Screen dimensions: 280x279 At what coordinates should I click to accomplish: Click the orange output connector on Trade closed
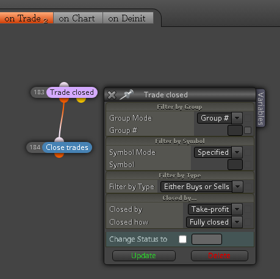coord(64,100)
